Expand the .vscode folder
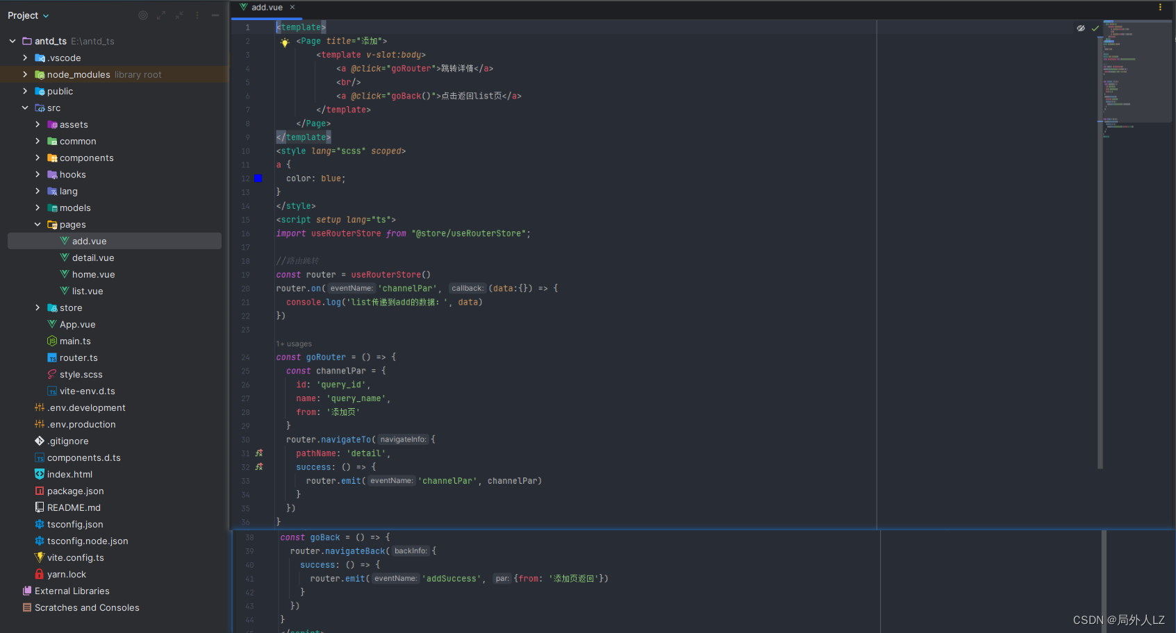Image resolution: width=1176 pixels, height=633 pixels. 25,58
